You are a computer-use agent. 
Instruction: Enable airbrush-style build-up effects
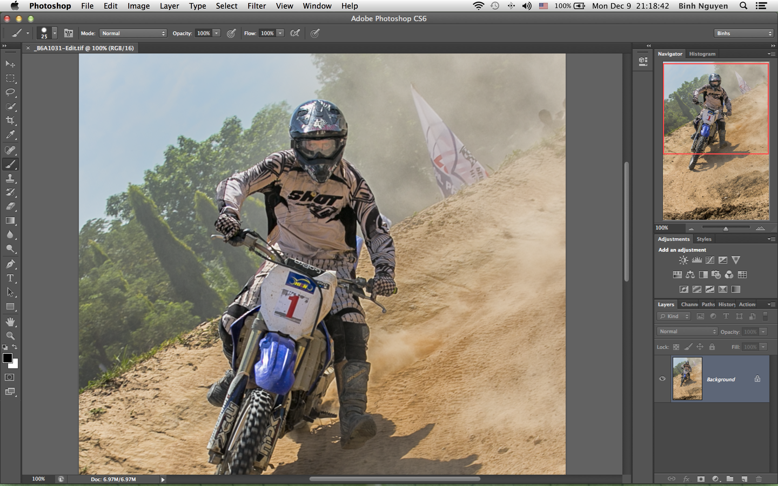(x=295, y=33)
